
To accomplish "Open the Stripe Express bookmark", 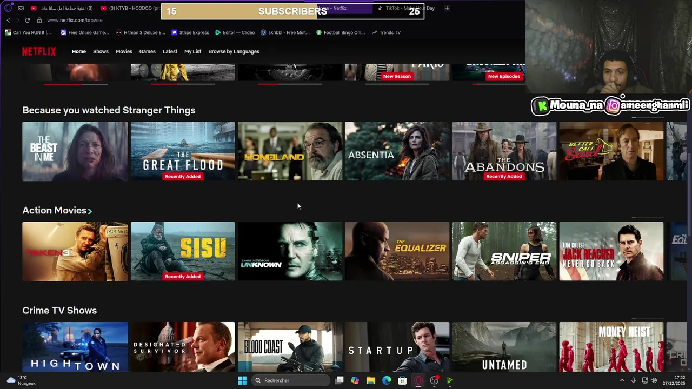I will [x=190, y=32].
